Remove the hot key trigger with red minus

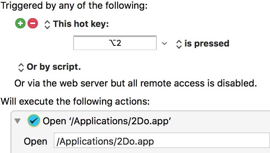click(33, 23)
